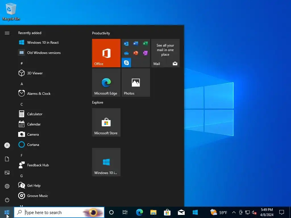Viewport: 291px width, 218px height.
Task: Click the A section letter header
Action: (22, 84)
